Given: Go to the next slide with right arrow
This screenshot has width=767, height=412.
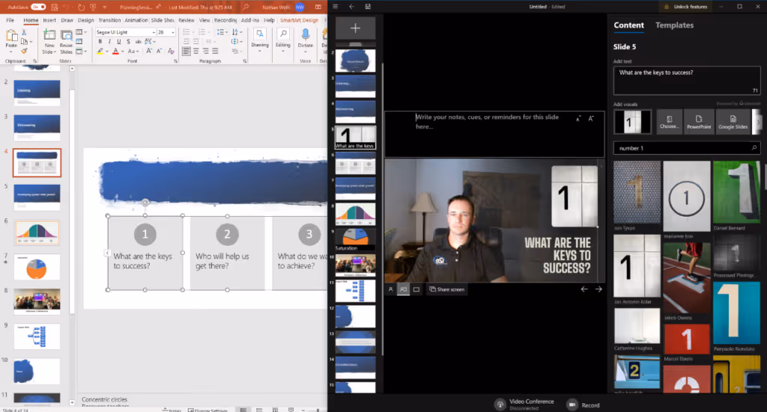Looking at the screenshot, I should click(598, 289).
